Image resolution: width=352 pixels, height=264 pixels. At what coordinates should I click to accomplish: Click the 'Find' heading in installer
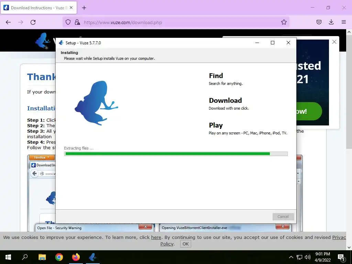tap(216, 76)
